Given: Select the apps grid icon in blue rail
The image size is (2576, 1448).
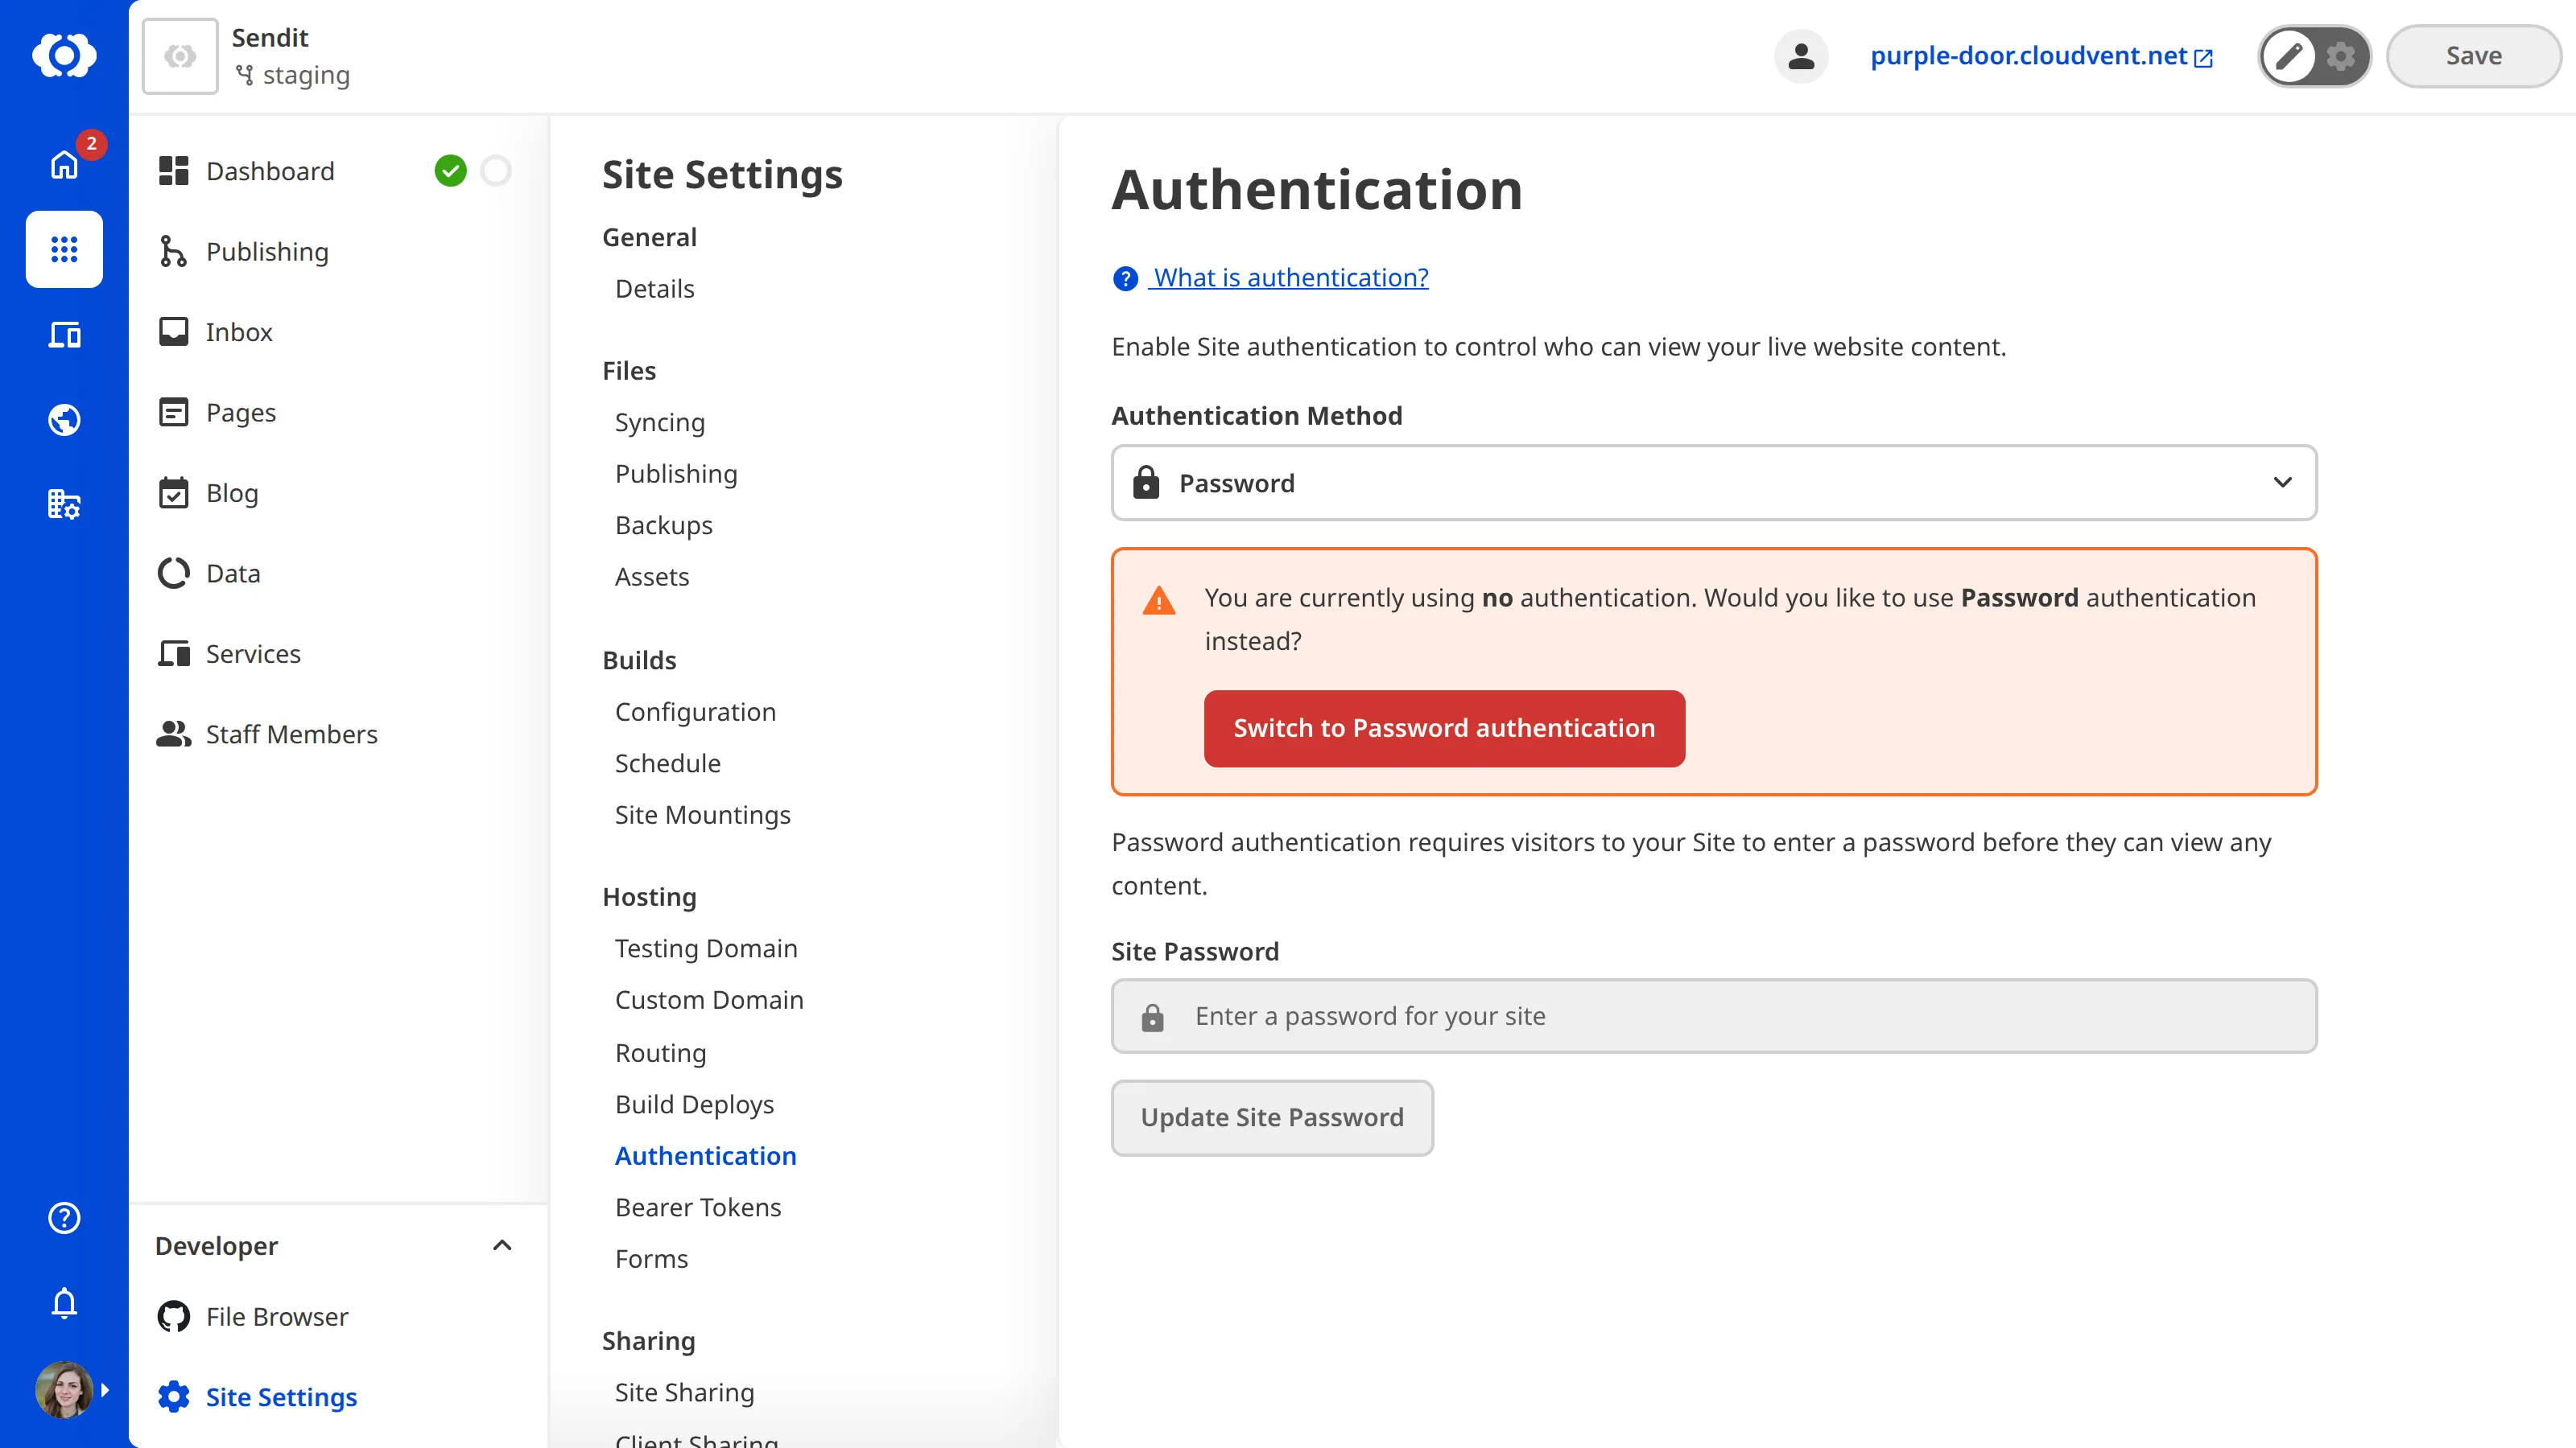Looking at the screenshot, I should (x=64, y=249).
